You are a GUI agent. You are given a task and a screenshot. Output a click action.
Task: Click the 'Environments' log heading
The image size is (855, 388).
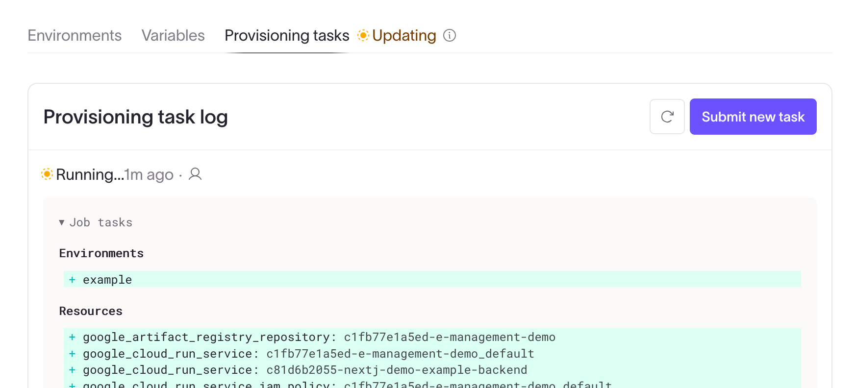(101, 253)
